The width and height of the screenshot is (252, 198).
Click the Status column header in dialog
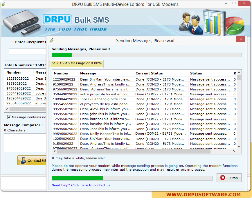210,73
